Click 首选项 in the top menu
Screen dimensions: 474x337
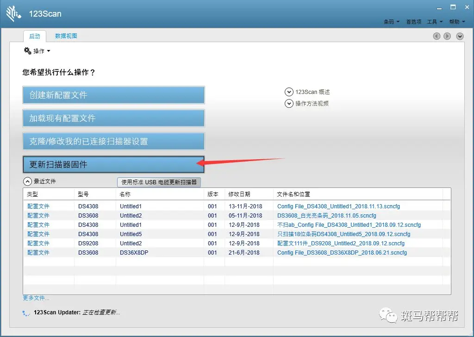[x=413, y=22]
